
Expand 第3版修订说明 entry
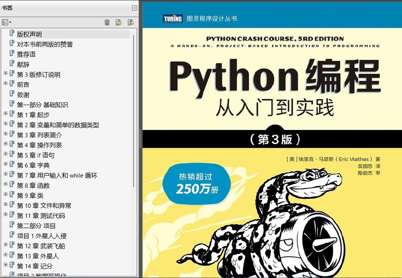click(6, 74)
